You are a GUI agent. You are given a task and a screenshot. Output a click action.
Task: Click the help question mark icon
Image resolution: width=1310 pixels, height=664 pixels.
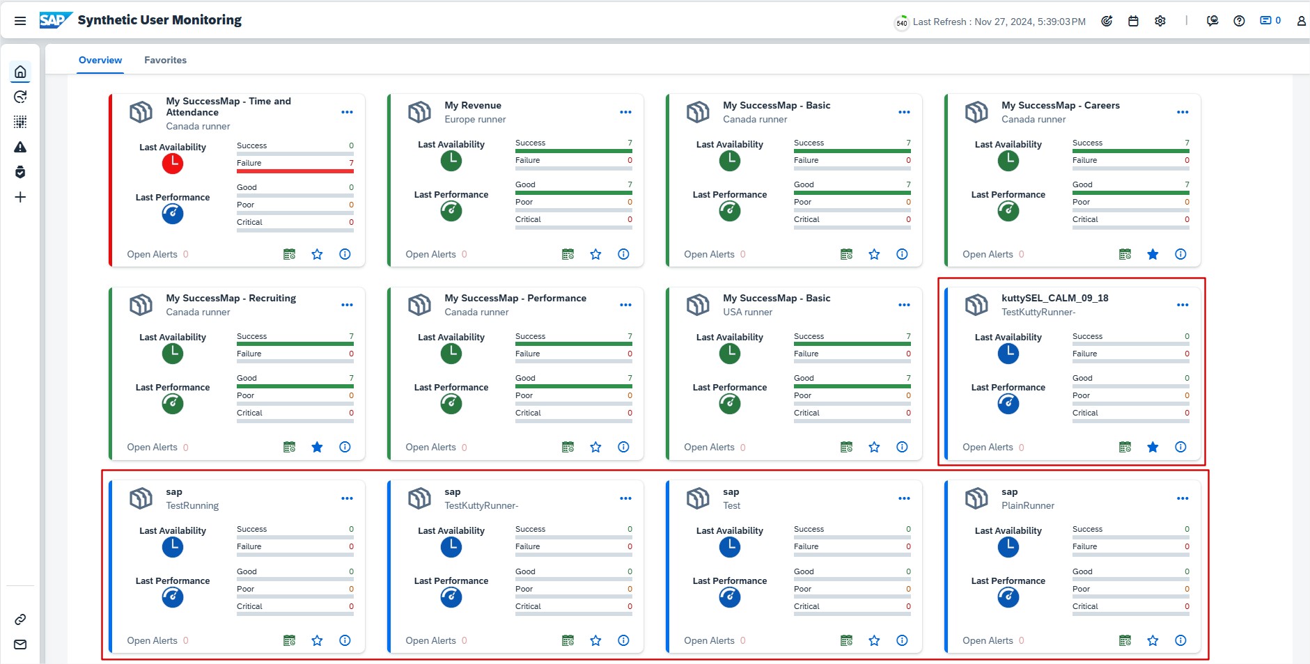click(x=1239, y=21)
